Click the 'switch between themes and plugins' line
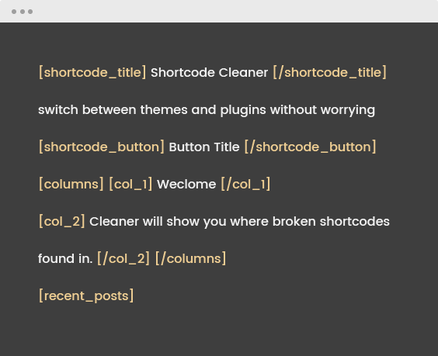Viewport: 438px width, 356px height. pos(207,110)
